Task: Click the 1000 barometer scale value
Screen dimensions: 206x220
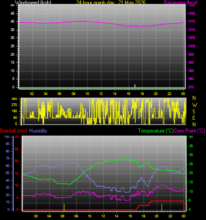Action: click(191, 46)
